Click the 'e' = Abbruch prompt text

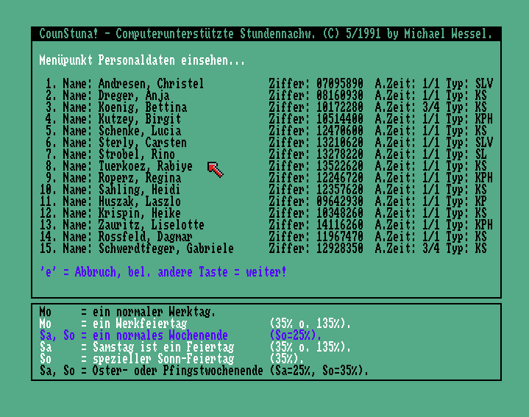pos(163,271)
